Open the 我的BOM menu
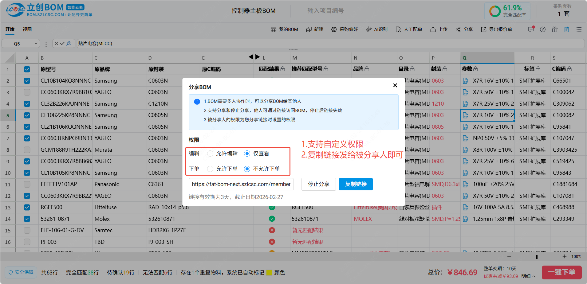This screenshot has width=587, height=284. click(284, 29)
